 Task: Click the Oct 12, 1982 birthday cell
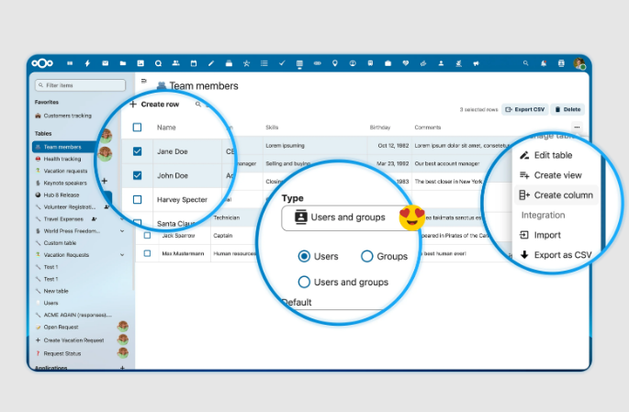point(393,146)
